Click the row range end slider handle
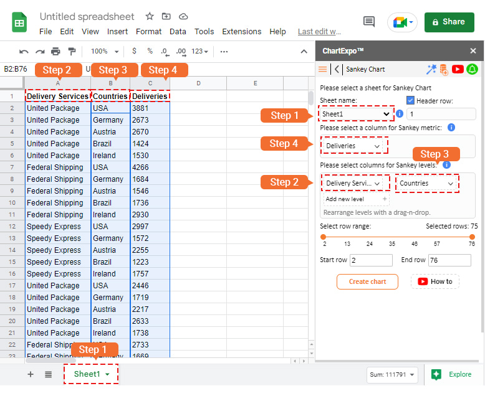This screenshot has height=396, width=485. 472,237
